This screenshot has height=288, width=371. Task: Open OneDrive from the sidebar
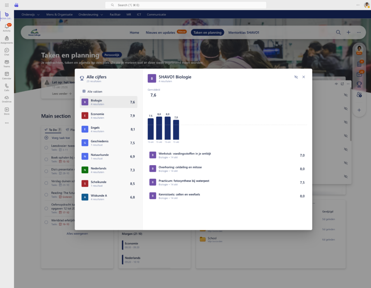click(6, 99)
